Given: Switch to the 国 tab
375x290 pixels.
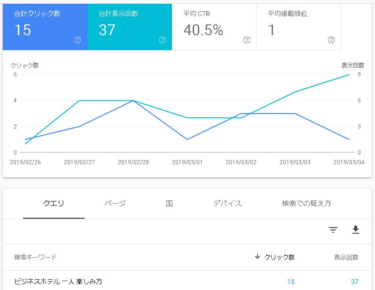Looking at the screenshot, I should [x=169, y=204].
